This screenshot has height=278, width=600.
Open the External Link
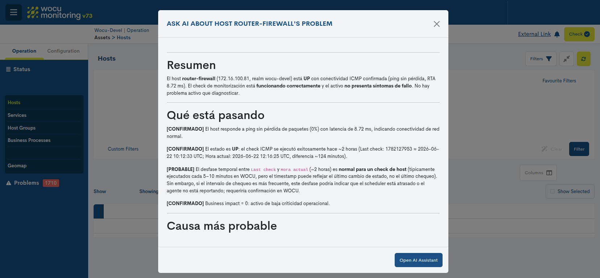[534, 34]
